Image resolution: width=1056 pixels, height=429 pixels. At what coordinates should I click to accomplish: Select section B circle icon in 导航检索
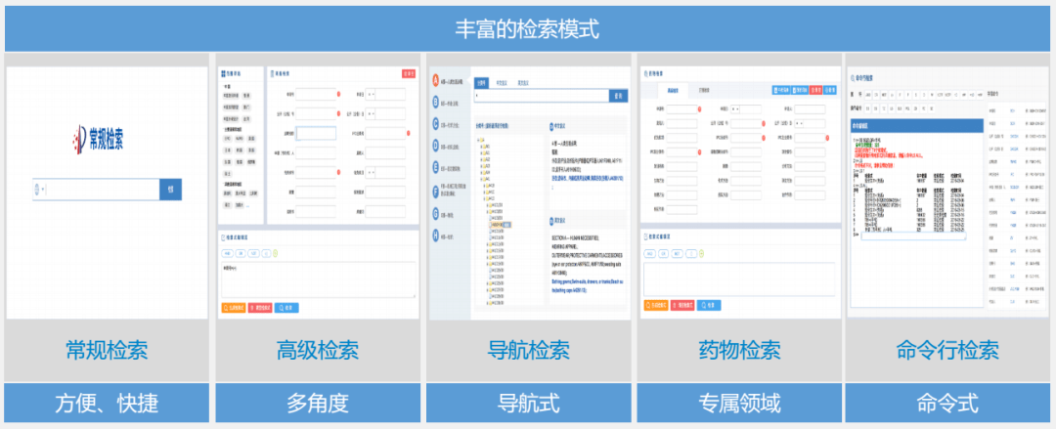point(436,103)
